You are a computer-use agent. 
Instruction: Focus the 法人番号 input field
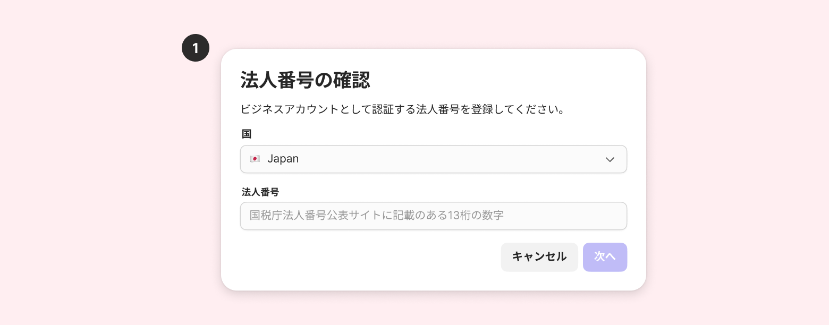[433, 216]
